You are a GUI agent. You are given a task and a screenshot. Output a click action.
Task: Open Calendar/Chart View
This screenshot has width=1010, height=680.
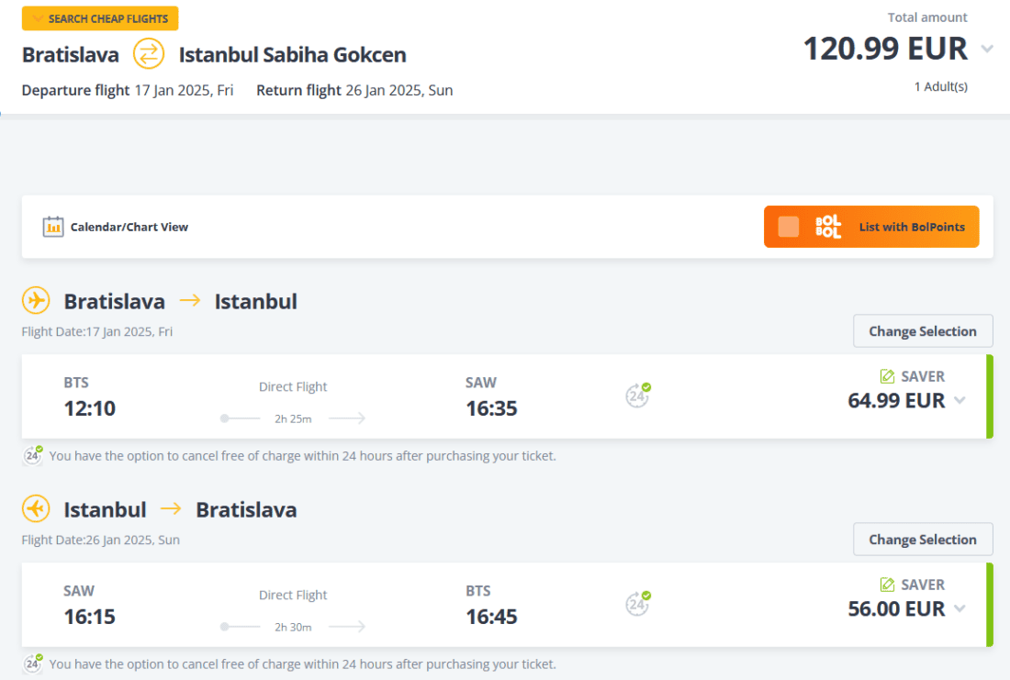[129, 227]
